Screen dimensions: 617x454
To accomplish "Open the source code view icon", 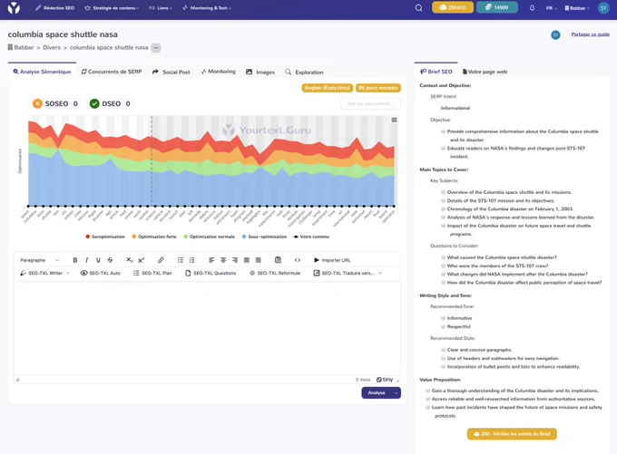I will 298,260.
